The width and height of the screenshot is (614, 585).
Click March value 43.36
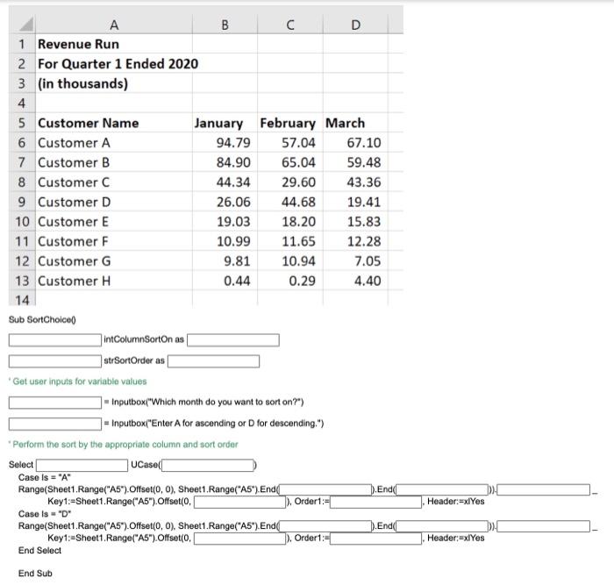coord(355,182)
